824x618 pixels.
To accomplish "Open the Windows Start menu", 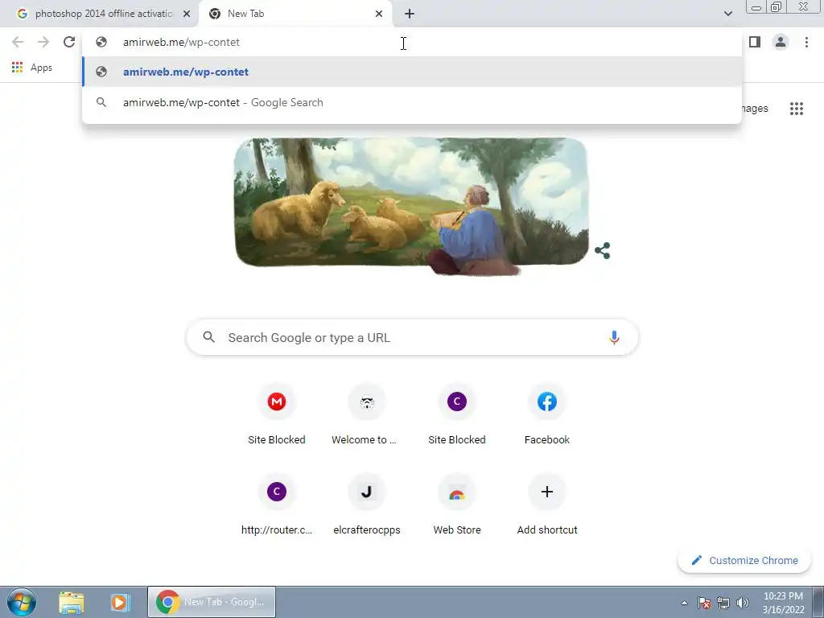I will click(22, 602).
